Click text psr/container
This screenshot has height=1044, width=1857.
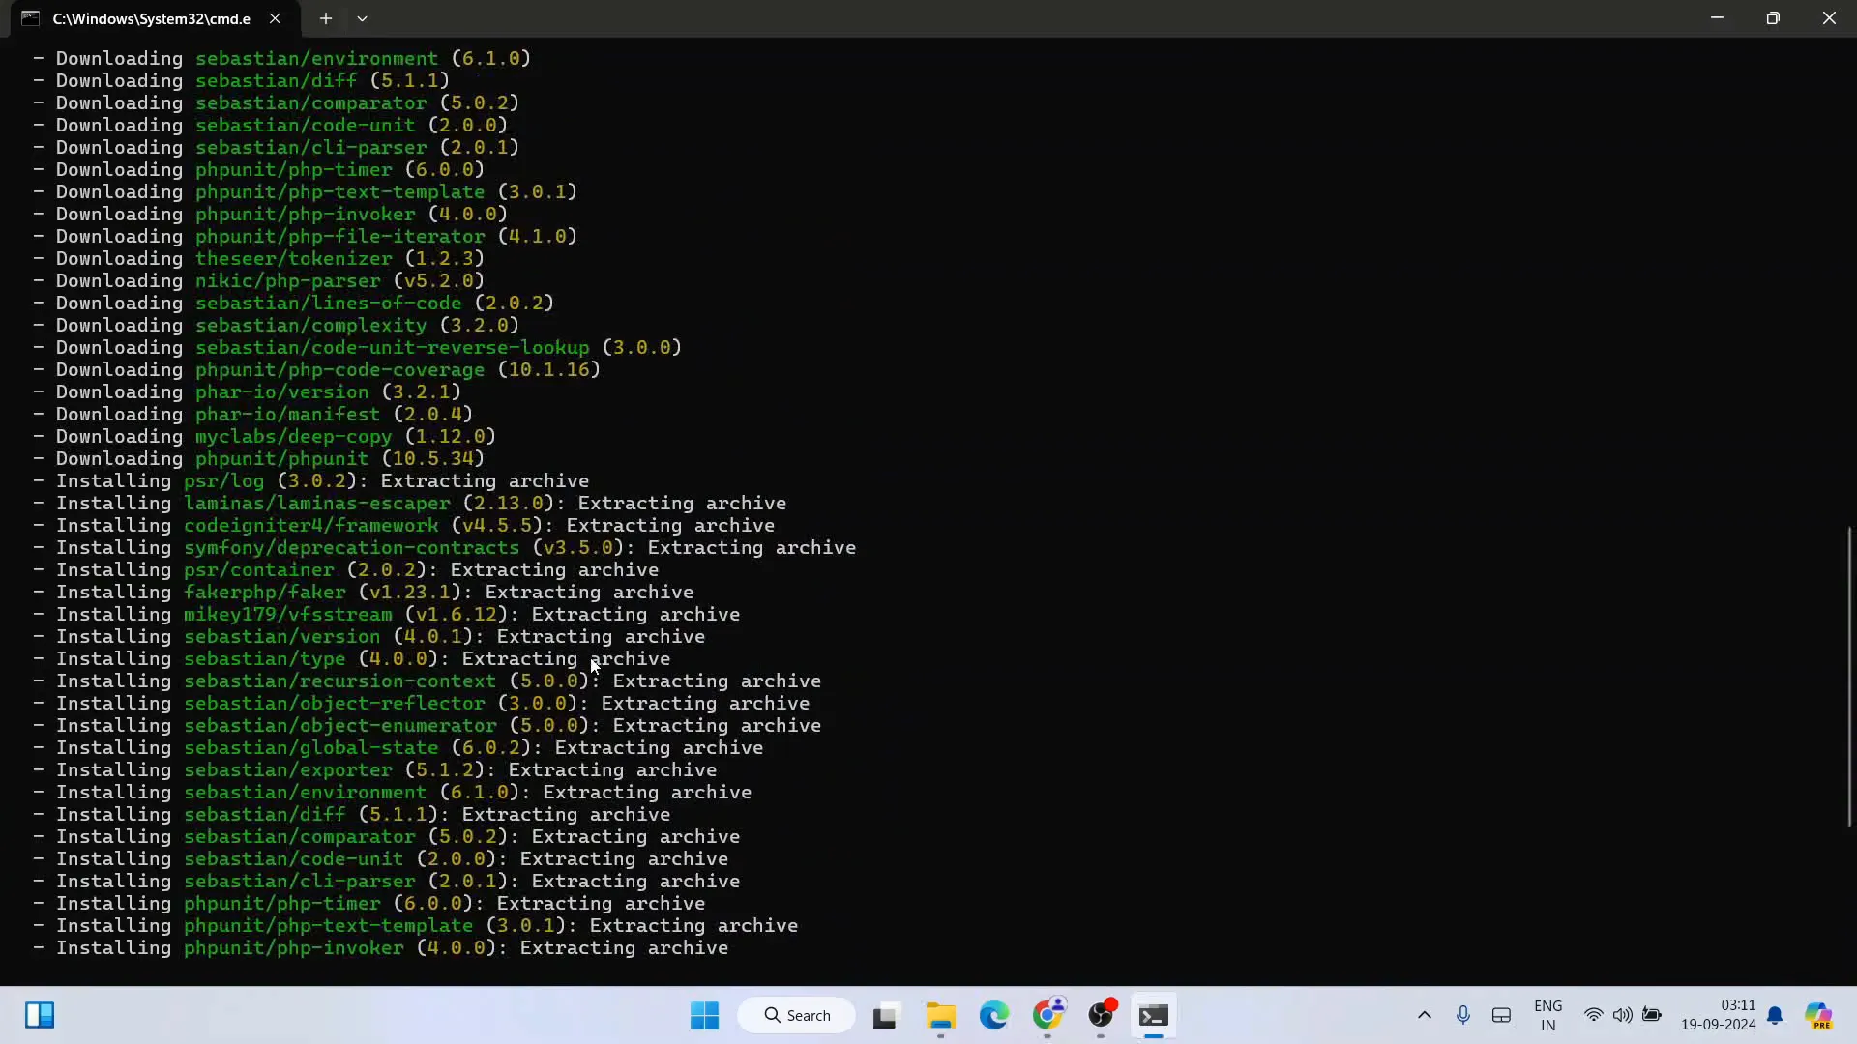tap(259, 570)
